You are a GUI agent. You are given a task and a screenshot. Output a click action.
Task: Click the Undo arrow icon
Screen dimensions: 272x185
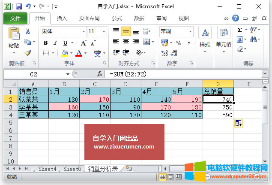pyautogui.click(x=28, y=7)
